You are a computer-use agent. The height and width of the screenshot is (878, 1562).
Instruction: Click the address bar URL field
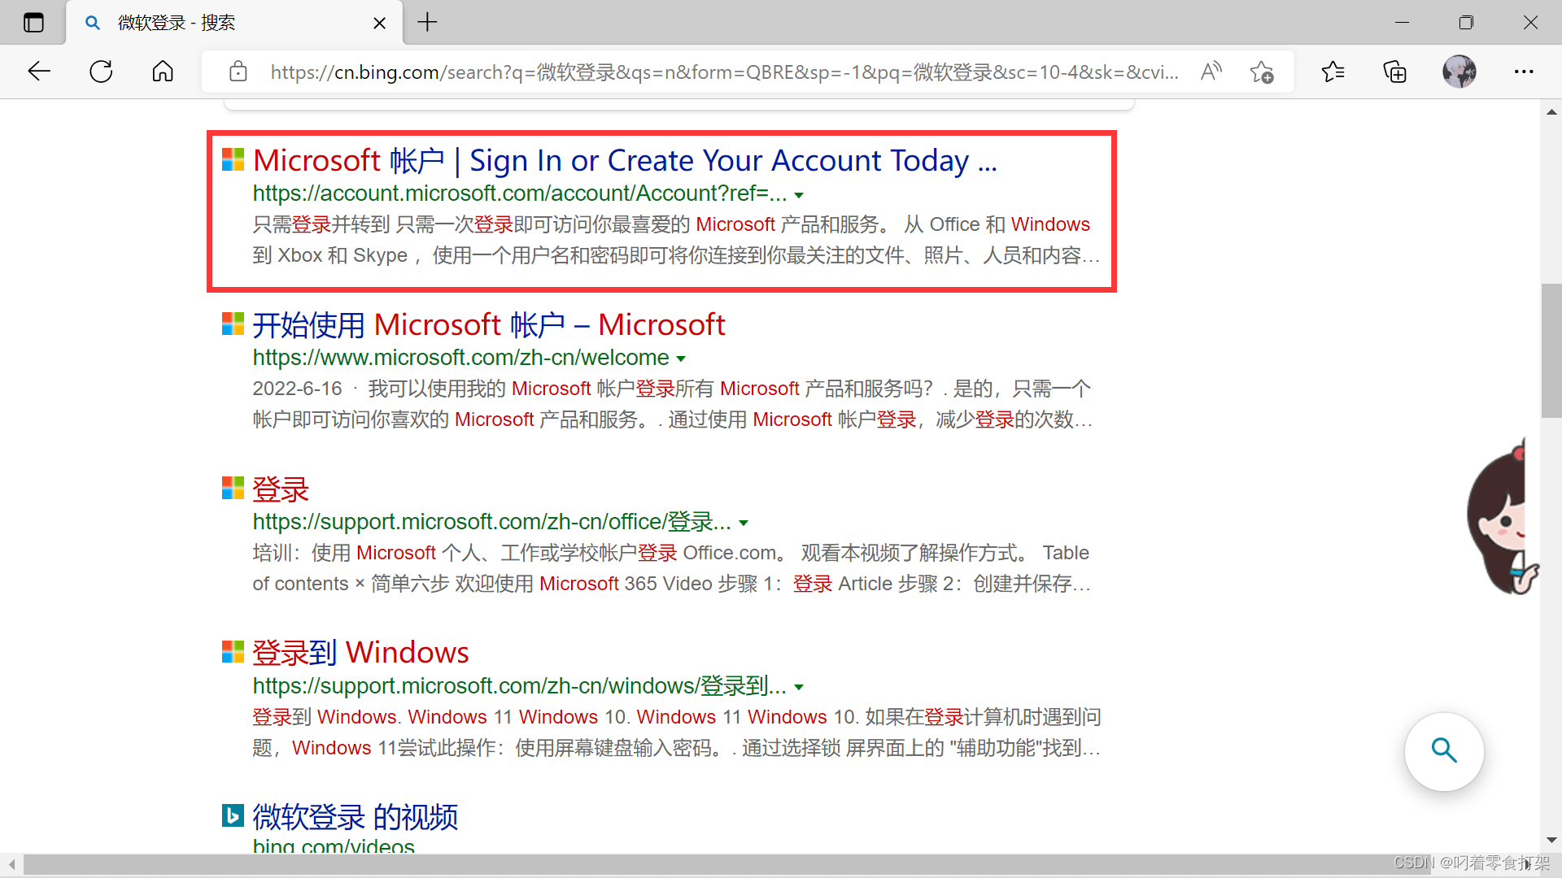724,72
